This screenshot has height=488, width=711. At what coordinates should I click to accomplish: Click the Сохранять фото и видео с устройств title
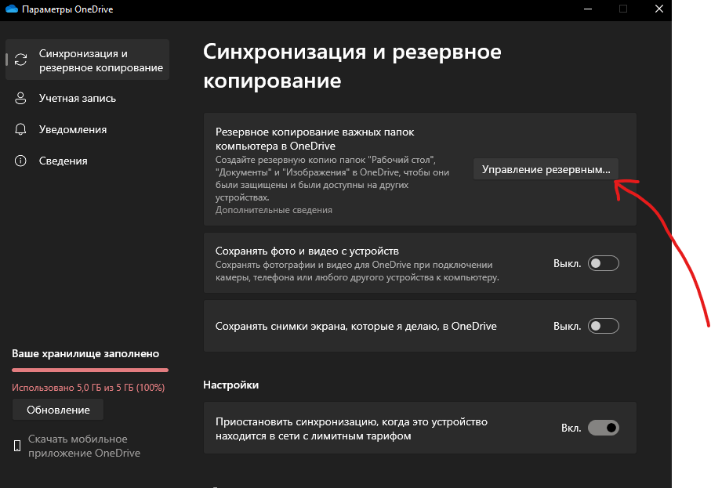[x=307, y=251]
